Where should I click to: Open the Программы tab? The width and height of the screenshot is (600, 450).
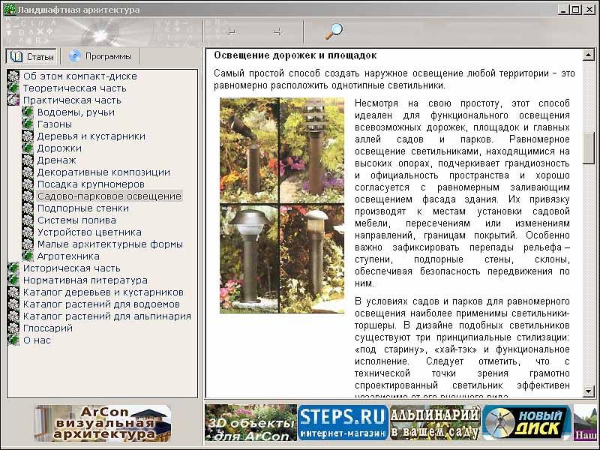click(x=100, y=57)
